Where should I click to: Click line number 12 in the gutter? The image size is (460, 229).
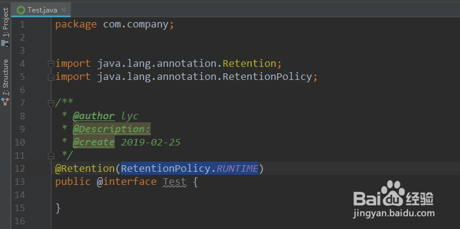pyautogui.click(x=20, y=168)
